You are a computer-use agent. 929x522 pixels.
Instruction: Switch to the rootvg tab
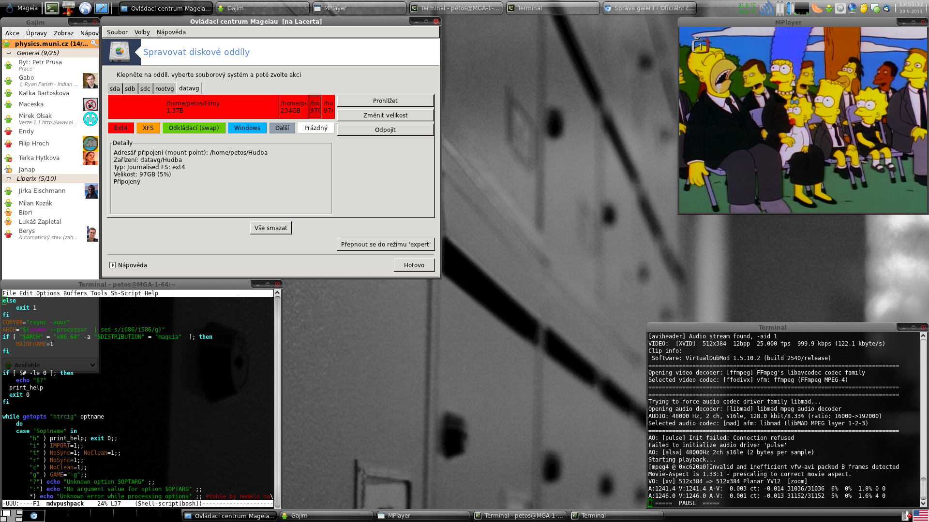coord(164,88)
